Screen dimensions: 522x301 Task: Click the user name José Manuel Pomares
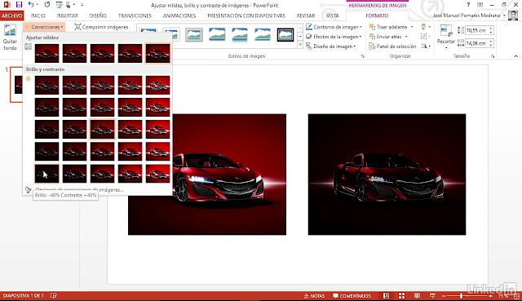[467, 15]
